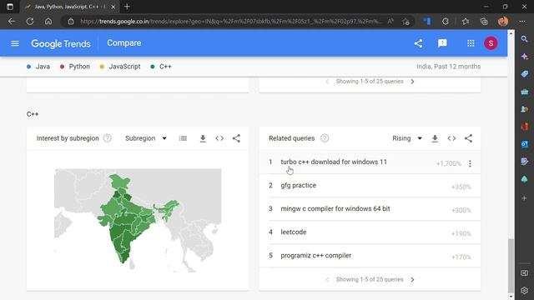Open the send feedback icon
Image resolution: width=534 pixels, height=300 pixels.
coord(442,43)
